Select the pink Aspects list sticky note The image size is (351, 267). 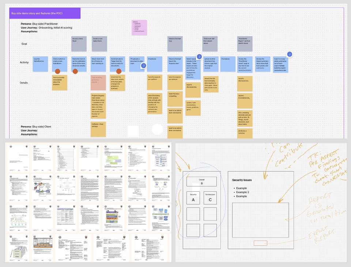tap(139, 27)
